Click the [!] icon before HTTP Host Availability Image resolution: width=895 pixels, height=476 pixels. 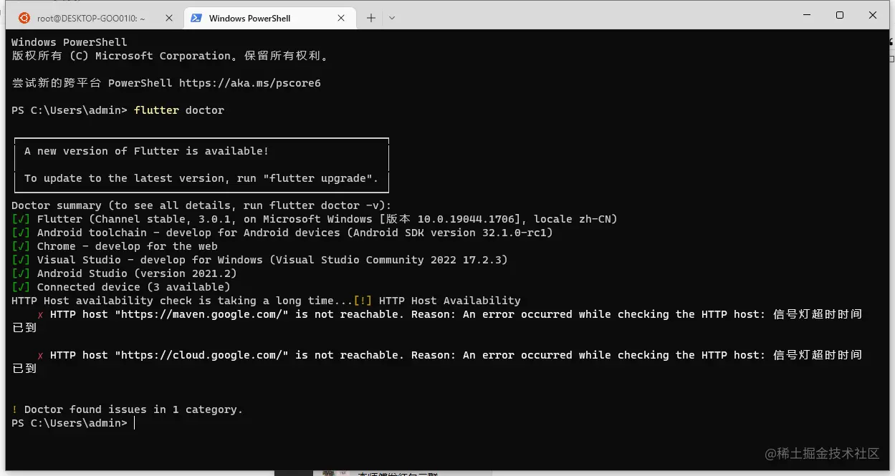tap(364, 301)
